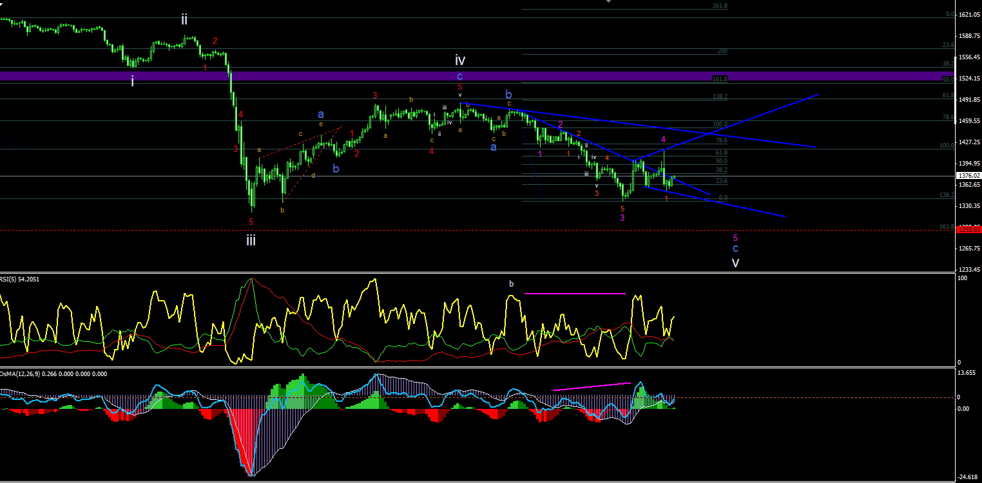The image size is (982, 483).
Task: Click the red 1293.83 price level tag
Action: 969,229
